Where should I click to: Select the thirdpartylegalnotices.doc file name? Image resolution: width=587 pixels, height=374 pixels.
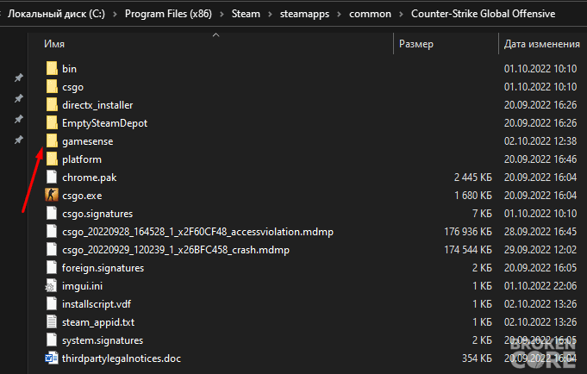coord(122,358)
